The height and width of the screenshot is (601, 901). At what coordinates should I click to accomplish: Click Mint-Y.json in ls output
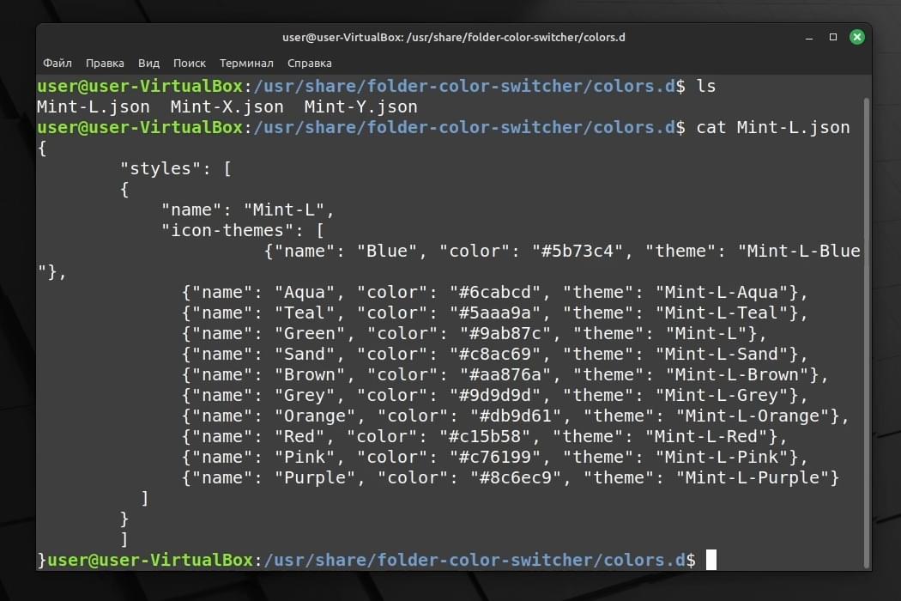point(360,107)
